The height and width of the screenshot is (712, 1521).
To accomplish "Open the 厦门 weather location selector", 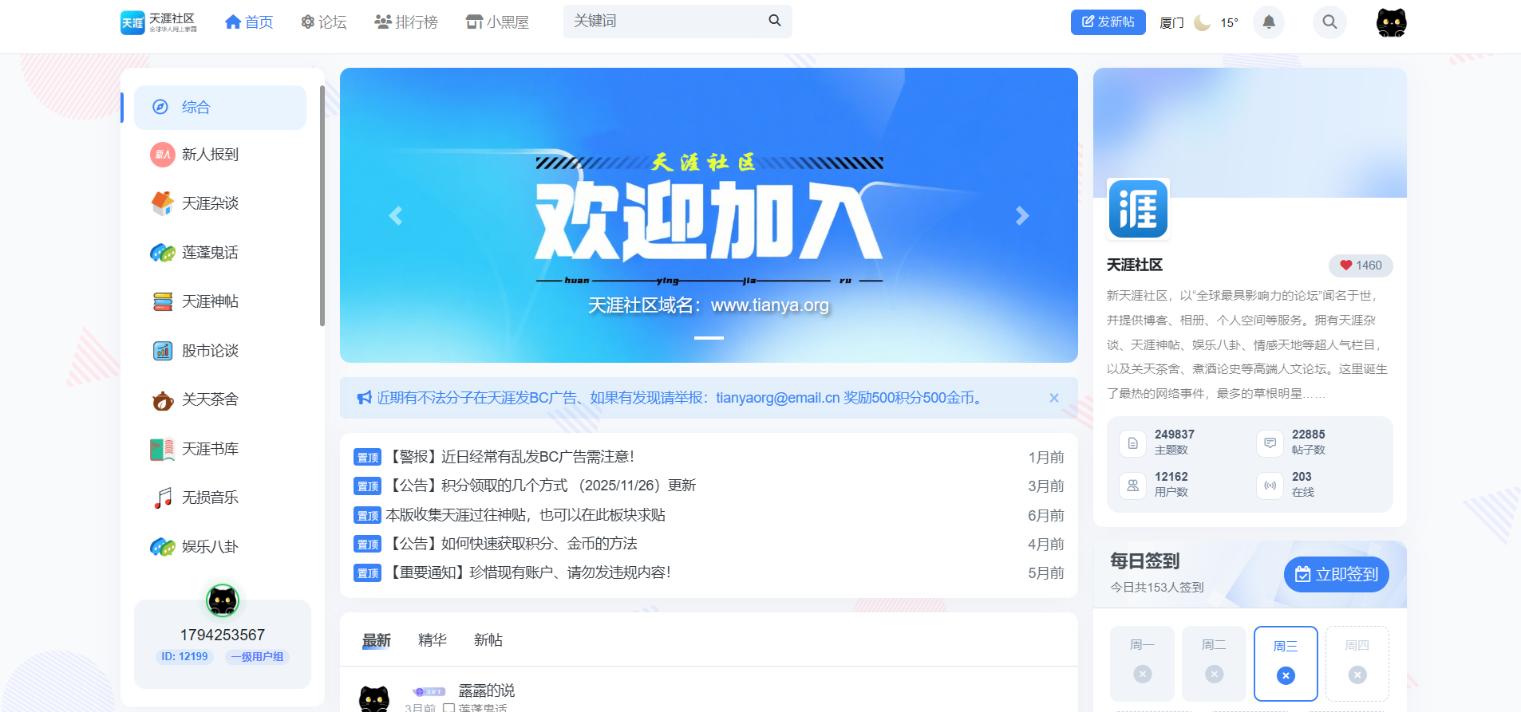I will point(1171,22).
